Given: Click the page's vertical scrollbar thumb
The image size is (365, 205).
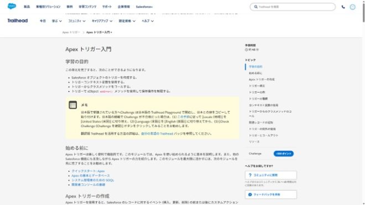Looking at the screenshot, I should coord(363,13).
